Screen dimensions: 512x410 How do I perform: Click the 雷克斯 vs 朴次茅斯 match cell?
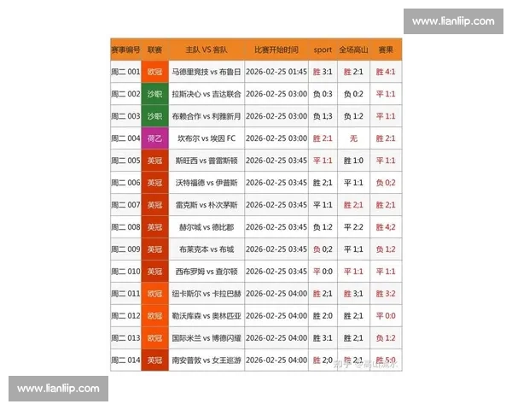point(207,205)
